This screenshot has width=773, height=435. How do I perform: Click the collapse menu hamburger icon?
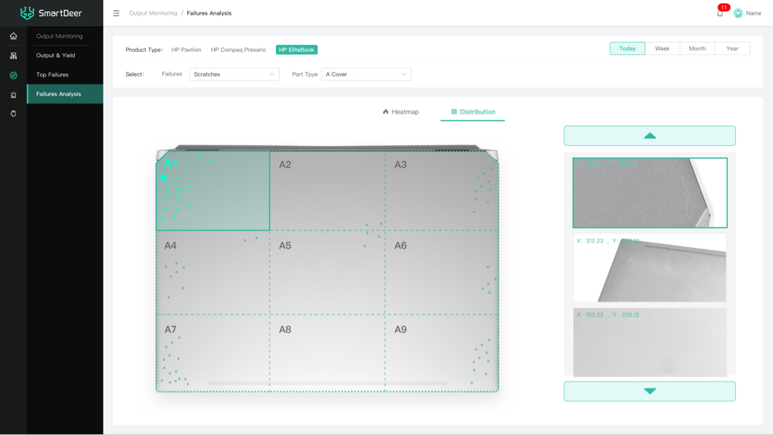pyautogui.click(x=116, y=13)
